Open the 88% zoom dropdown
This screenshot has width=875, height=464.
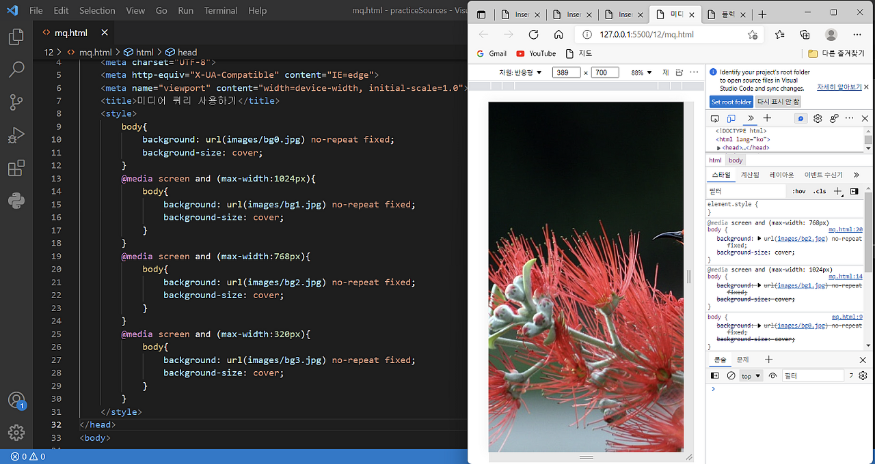pyautogui.click(x=641, y=72)
